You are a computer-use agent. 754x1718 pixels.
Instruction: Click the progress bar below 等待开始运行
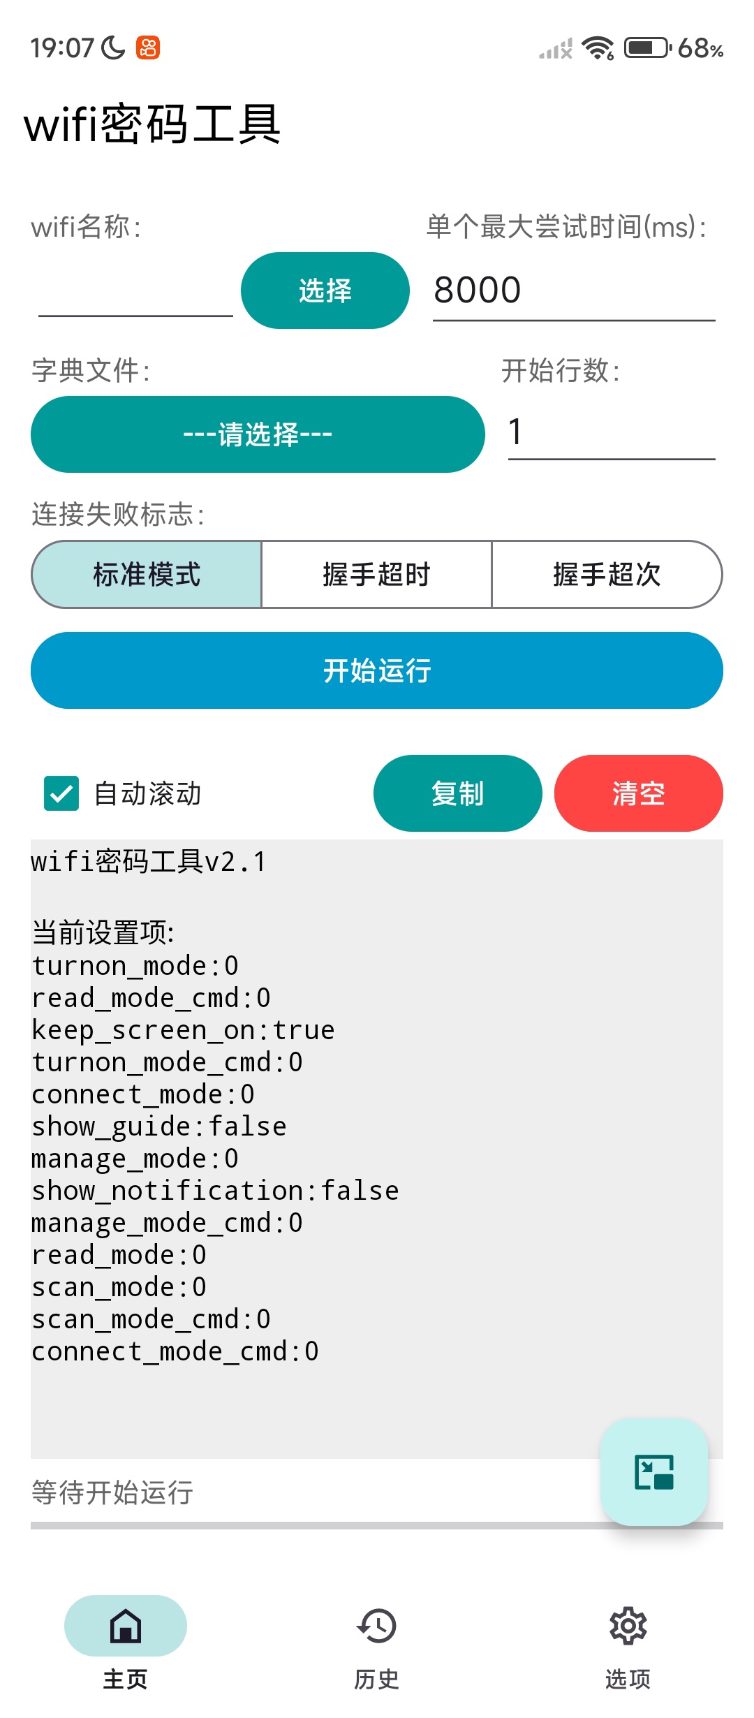tap(314, 1525)
